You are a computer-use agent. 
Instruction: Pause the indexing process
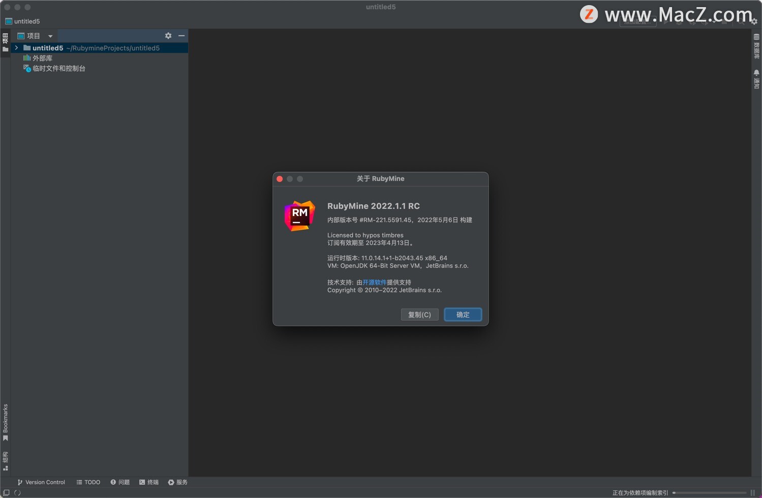pyautogui.click(x=753, y=492)
